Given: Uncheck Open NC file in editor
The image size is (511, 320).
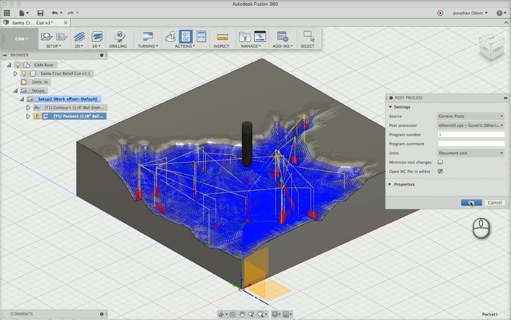Looking at the screenshot, I should pyautogui.click(x=440, y=172).
